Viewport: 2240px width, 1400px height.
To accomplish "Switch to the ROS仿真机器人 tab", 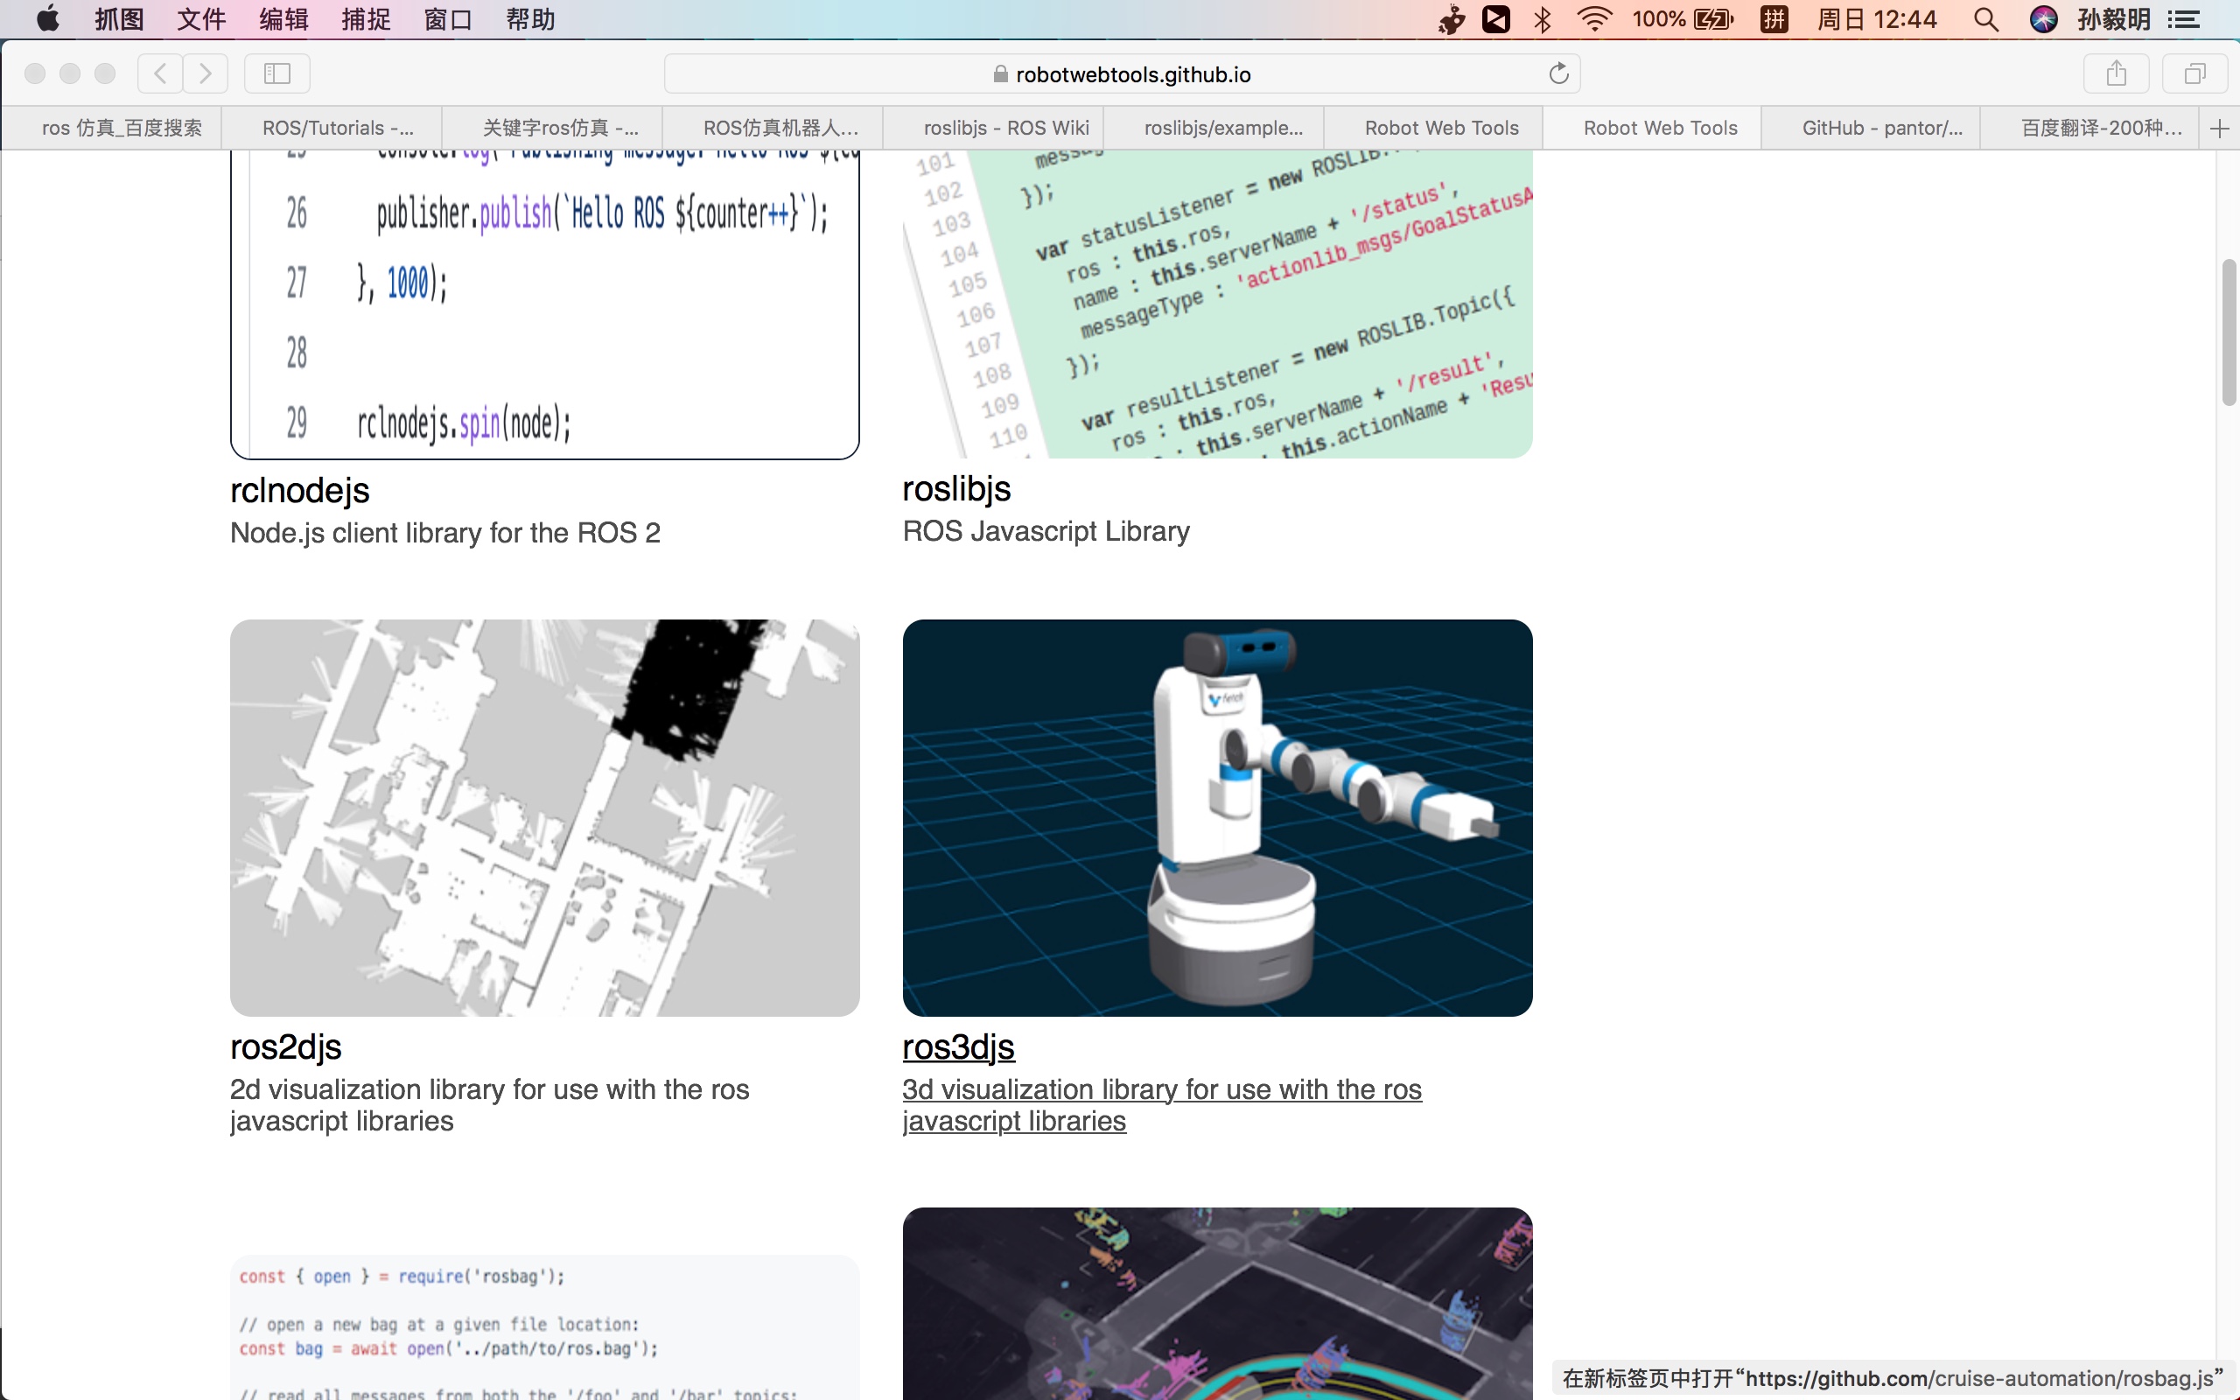I will tap(773, 128).
